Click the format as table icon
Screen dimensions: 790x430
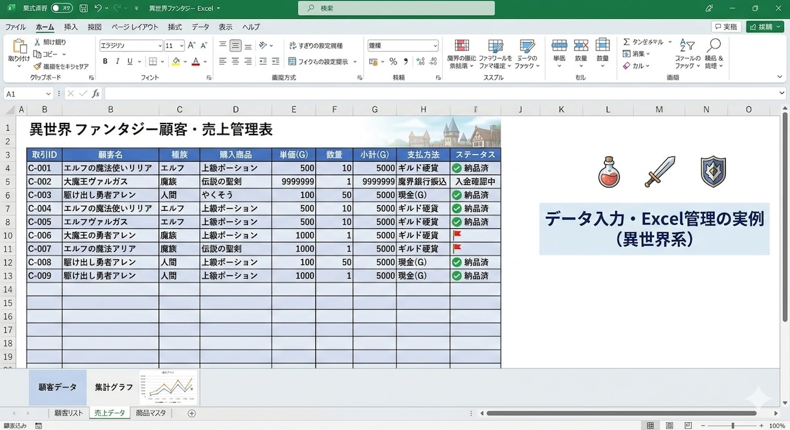tap(496, 45)
